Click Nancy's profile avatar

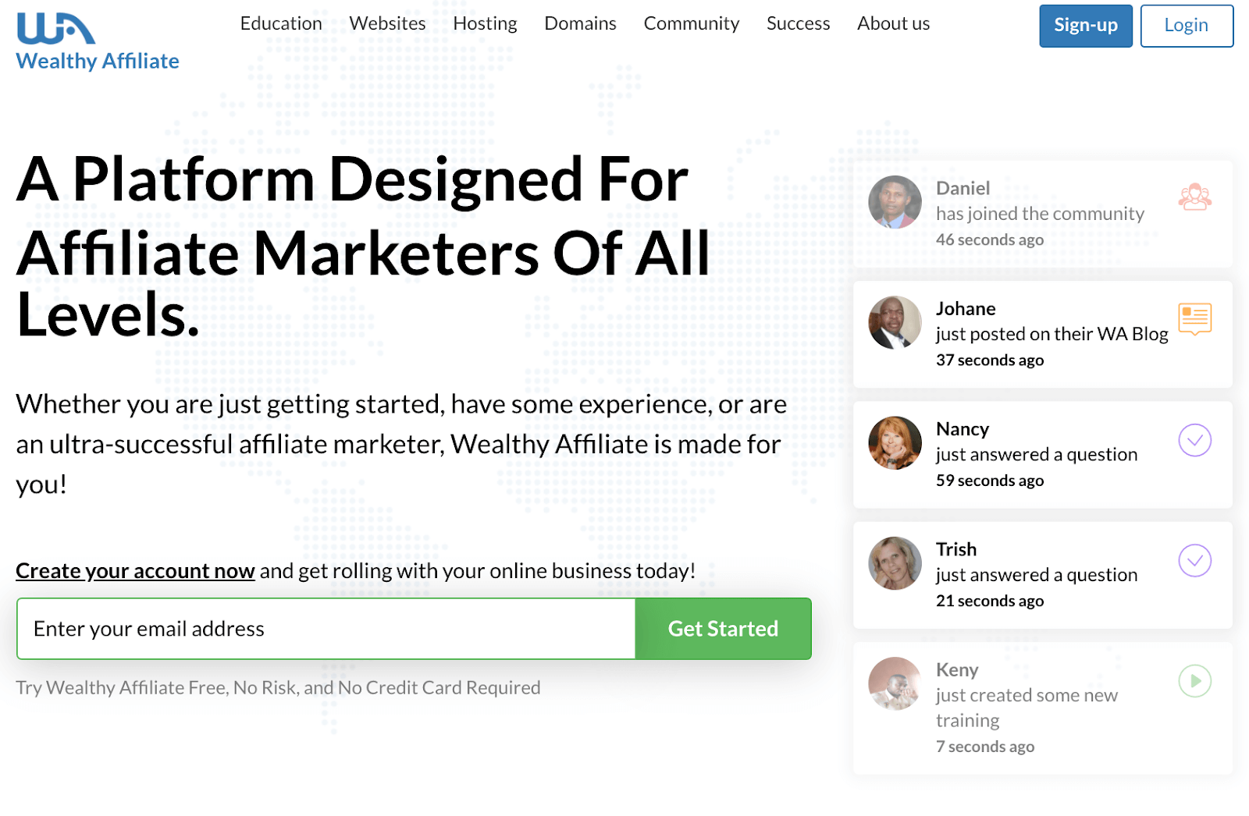tap(895, 442)
